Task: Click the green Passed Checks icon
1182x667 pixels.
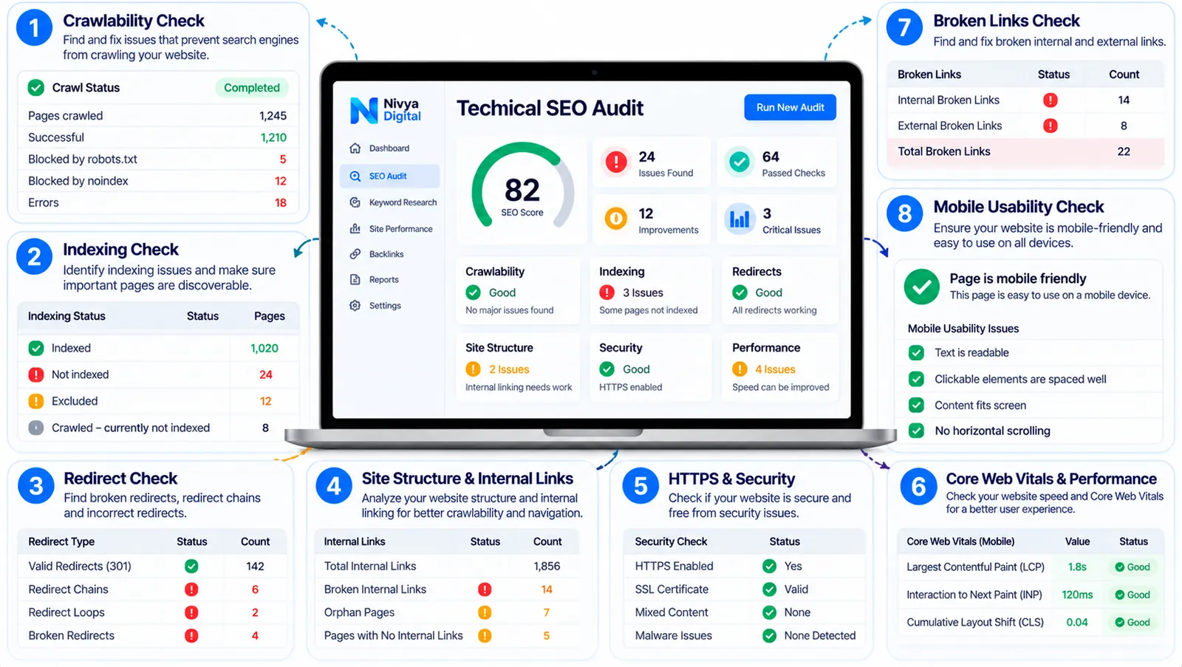Action: tap(739, 162)
